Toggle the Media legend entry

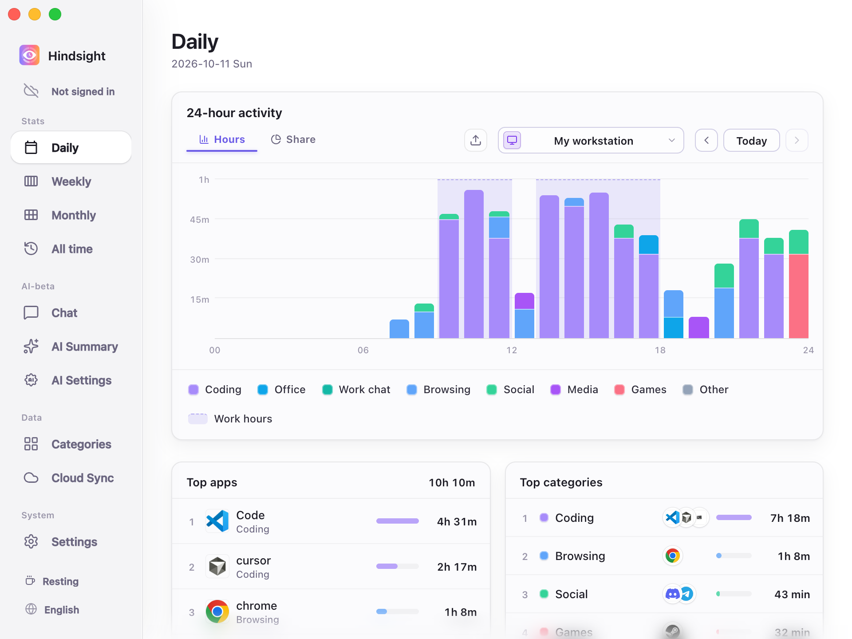click(x=574, y=390)
